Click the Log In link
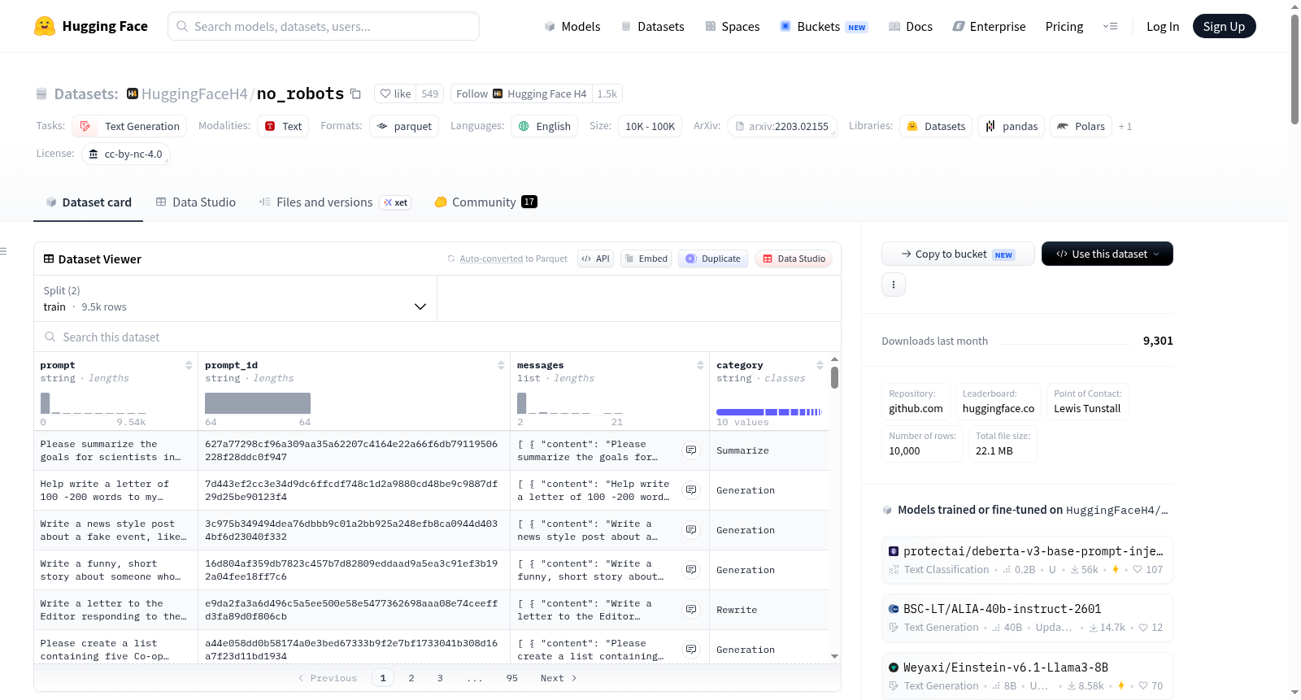The height and width of the screenshot is (700, 1301). [1163, 26]
